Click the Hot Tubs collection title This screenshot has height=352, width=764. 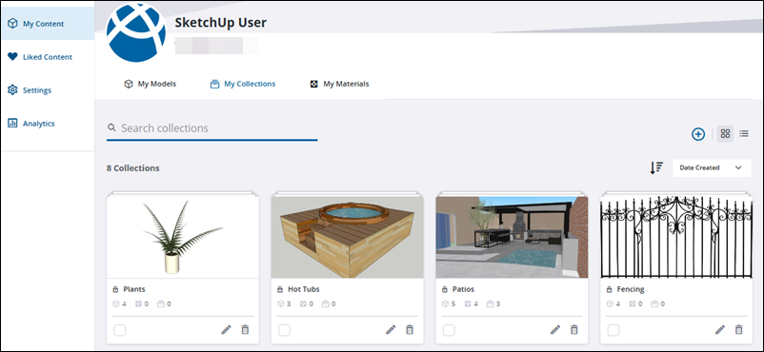[x=304, y=289]
